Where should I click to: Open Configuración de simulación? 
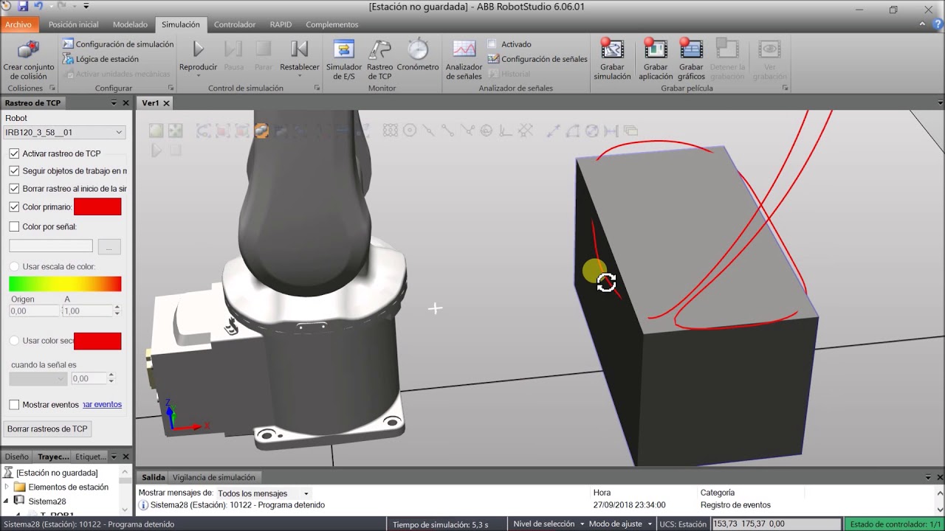(118, 44)
